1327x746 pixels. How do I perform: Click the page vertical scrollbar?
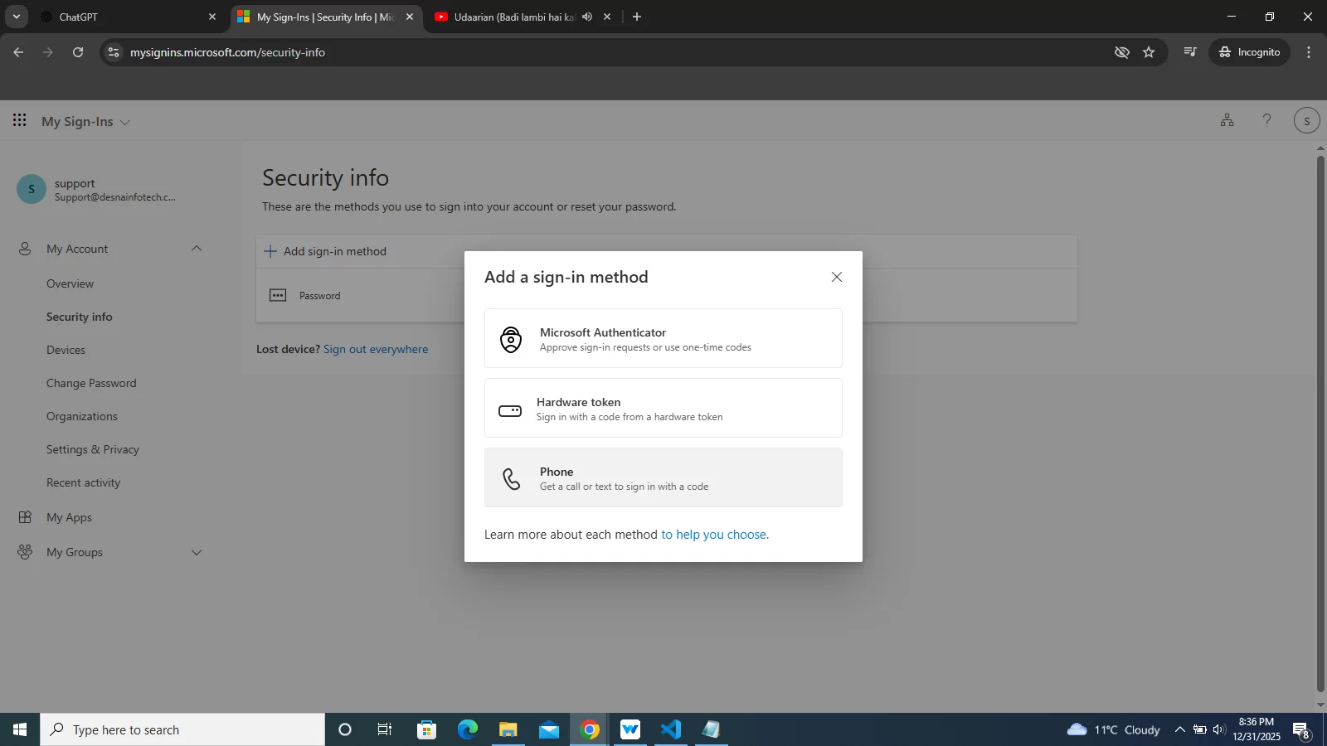click(1320, 423)
